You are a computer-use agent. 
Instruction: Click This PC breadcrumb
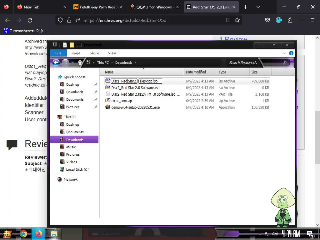click(x=103, y=62)
